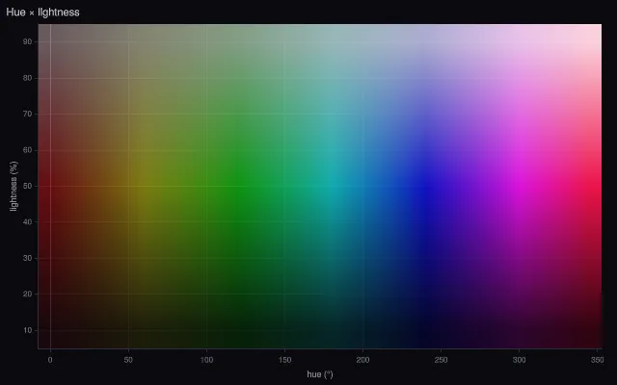
Task: Click the 350 tick label on the hue axis
Action: [597, 360]
